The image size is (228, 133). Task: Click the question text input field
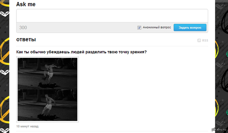pyautogui.click(x=112, y=15)
